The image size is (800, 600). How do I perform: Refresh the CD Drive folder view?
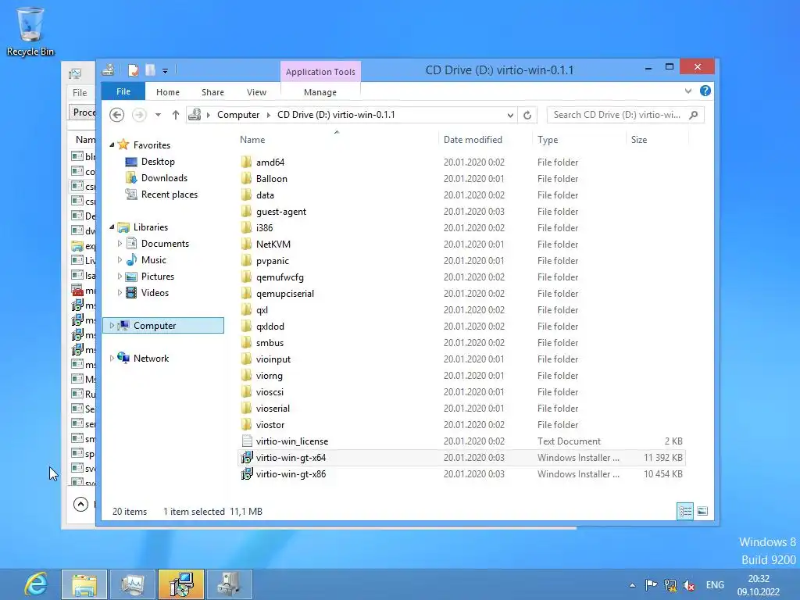[x=527, y=115]
